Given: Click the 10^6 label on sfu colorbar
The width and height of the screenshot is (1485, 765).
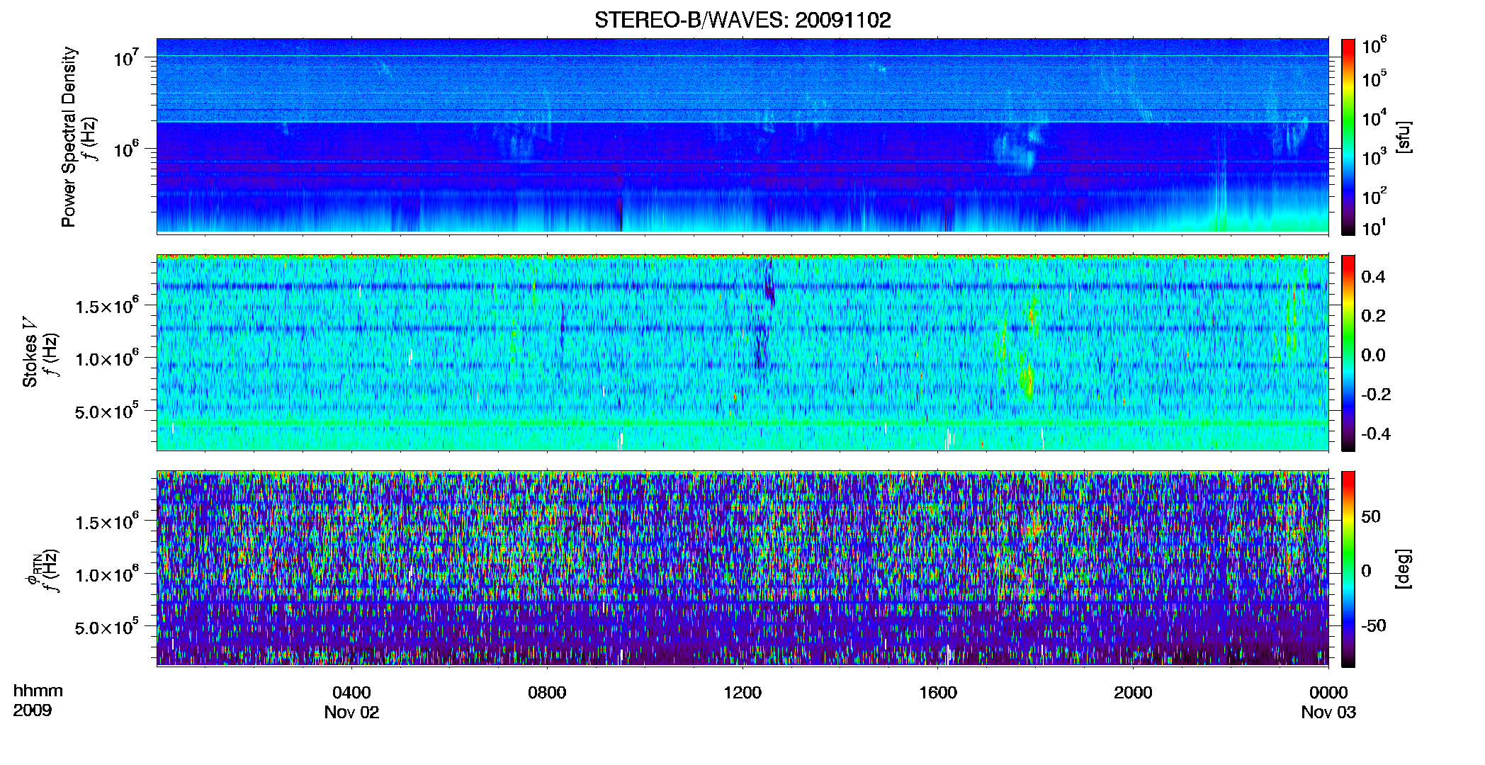Looking at the screenshot, I should (x=1374, y=45).
